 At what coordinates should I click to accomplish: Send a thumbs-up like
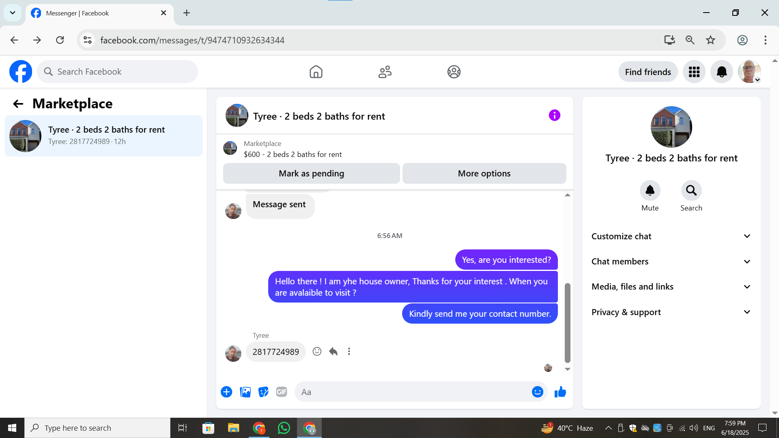coord(560,392)
